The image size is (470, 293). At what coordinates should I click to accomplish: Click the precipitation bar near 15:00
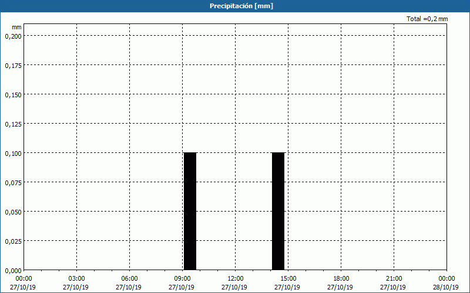(278, 211)
